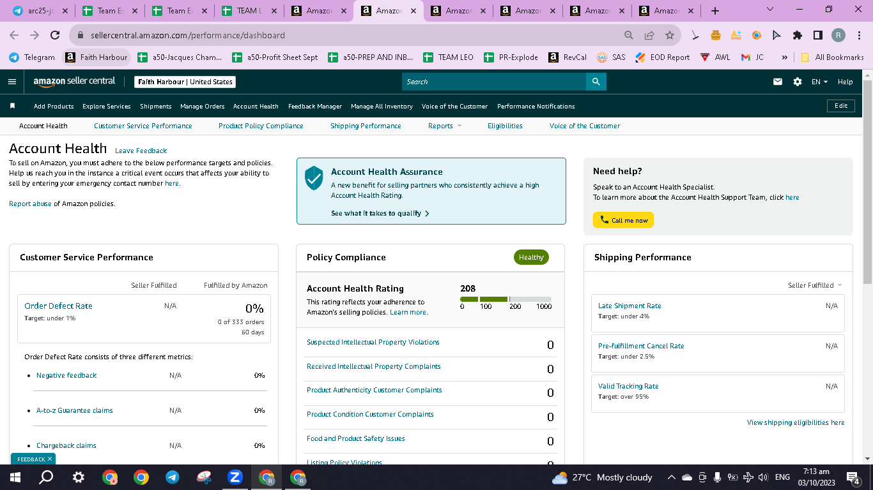Toggle the Chrome side panel icon

(x=817, y=35)
